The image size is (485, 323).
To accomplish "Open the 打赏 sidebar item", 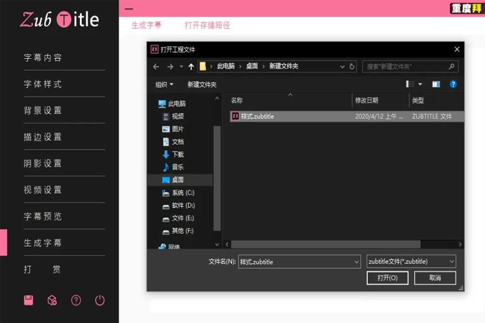I will (42, 270).
